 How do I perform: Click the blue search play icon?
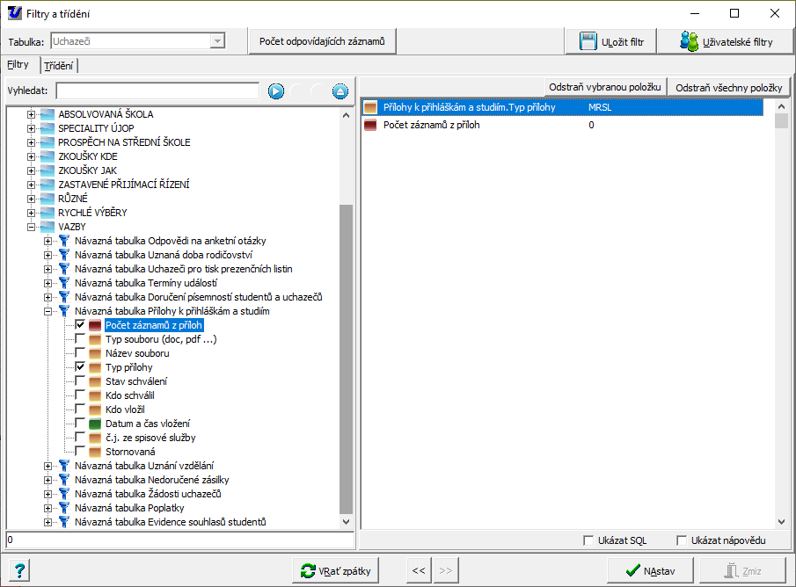point(276,91)
